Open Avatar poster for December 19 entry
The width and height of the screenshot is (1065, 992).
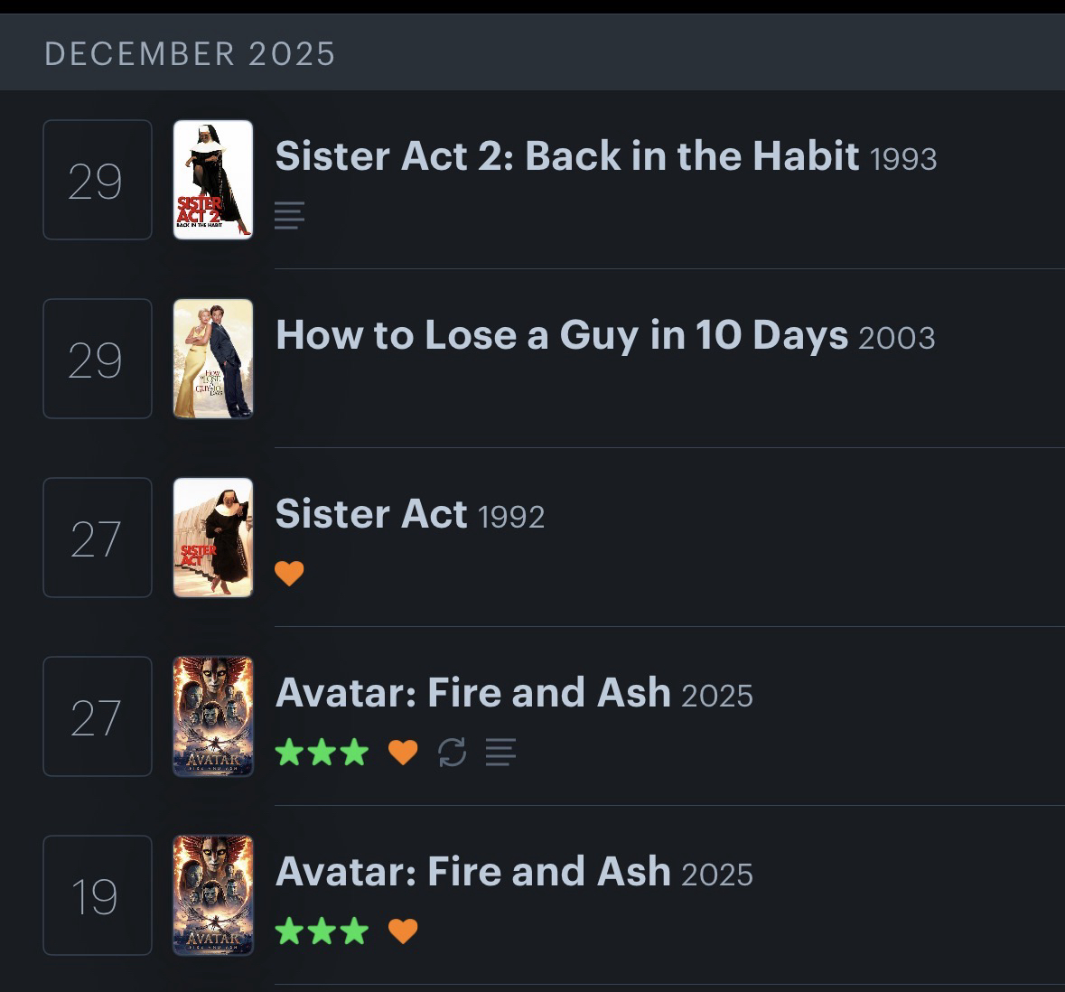tap(213, 895)
